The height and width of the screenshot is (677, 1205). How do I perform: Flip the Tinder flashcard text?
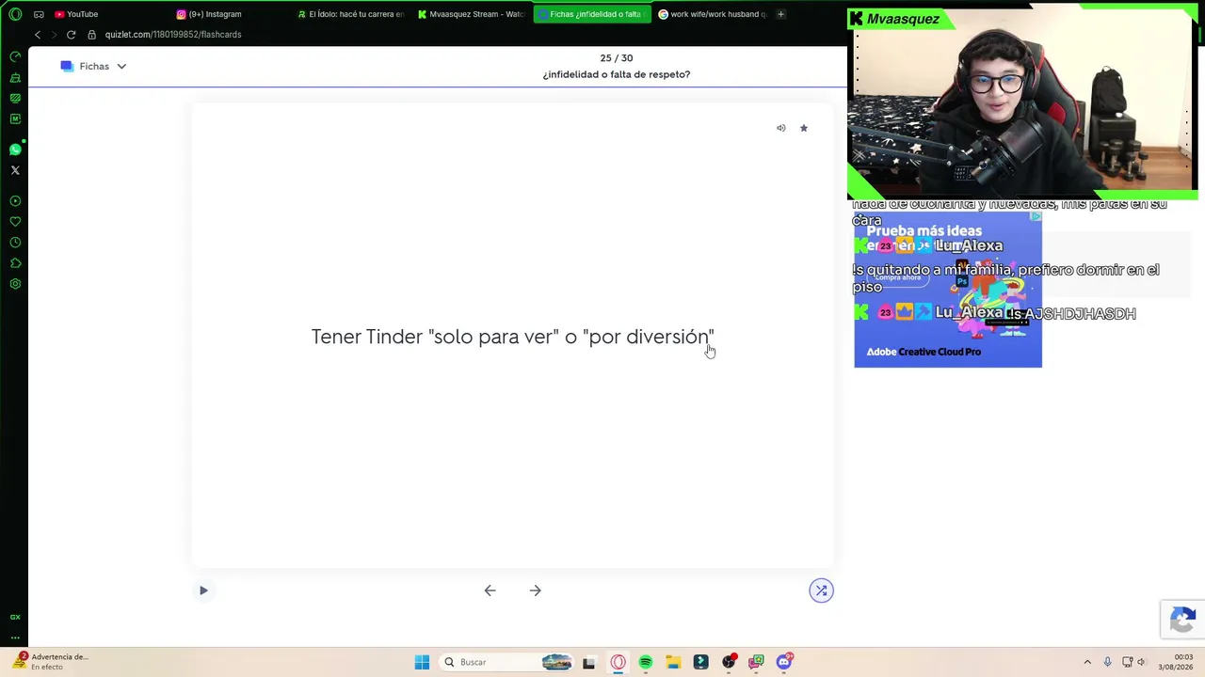click(x=512, y=337)
